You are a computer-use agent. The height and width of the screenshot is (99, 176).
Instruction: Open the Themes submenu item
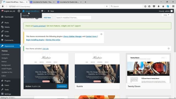(5, 51)
